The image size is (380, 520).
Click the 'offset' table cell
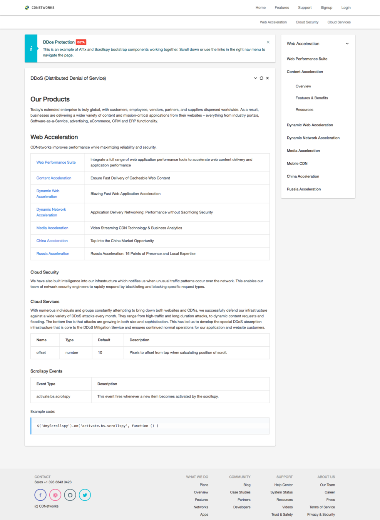pyautogui.click(x=45, y=352)
